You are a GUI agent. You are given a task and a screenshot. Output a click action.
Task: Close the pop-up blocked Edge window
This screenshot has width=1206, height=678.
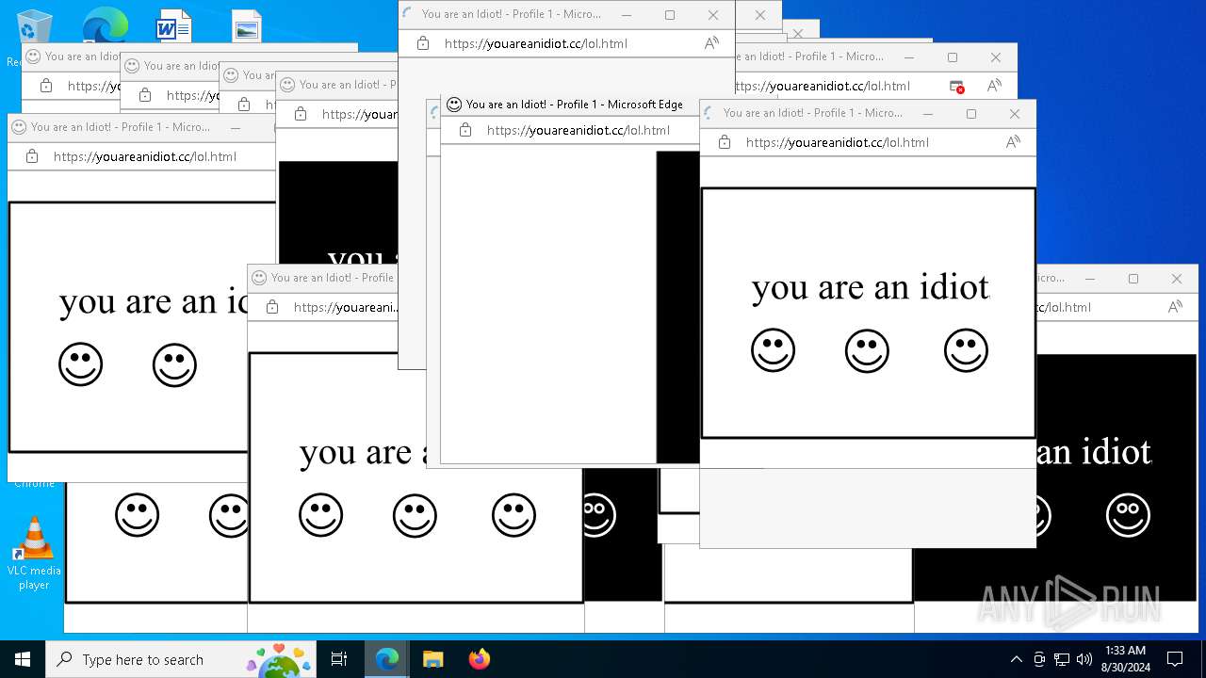pos(996,57)
